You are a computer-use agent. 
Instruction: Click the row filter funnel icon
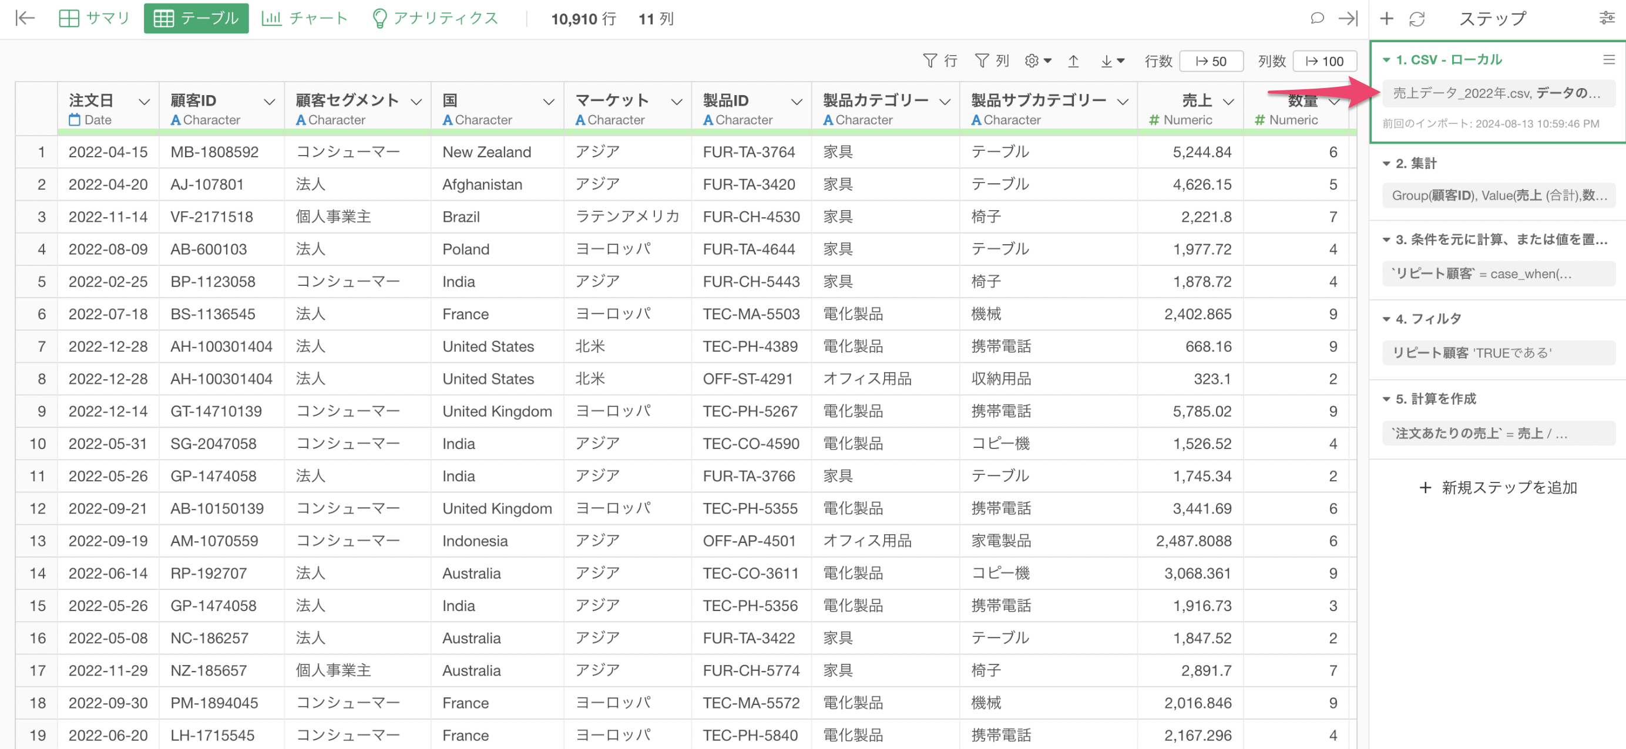click(929, 60)
